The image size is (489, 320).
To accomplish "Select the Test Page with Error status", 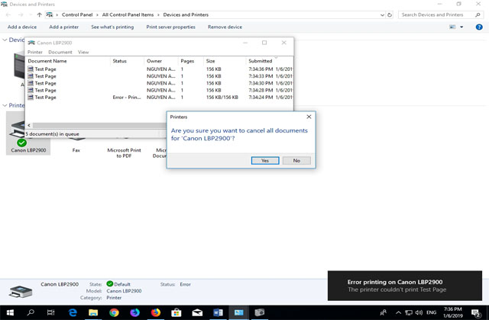I will coord(160,98).
